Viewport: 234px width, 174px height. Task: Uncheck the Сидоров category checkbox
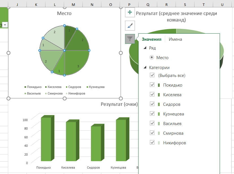coord(152,104)
